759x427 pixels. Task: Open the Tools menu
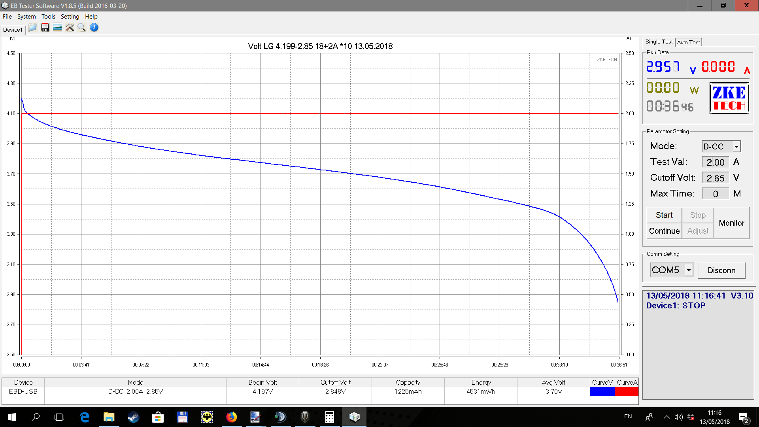click(x=48, y=17)
